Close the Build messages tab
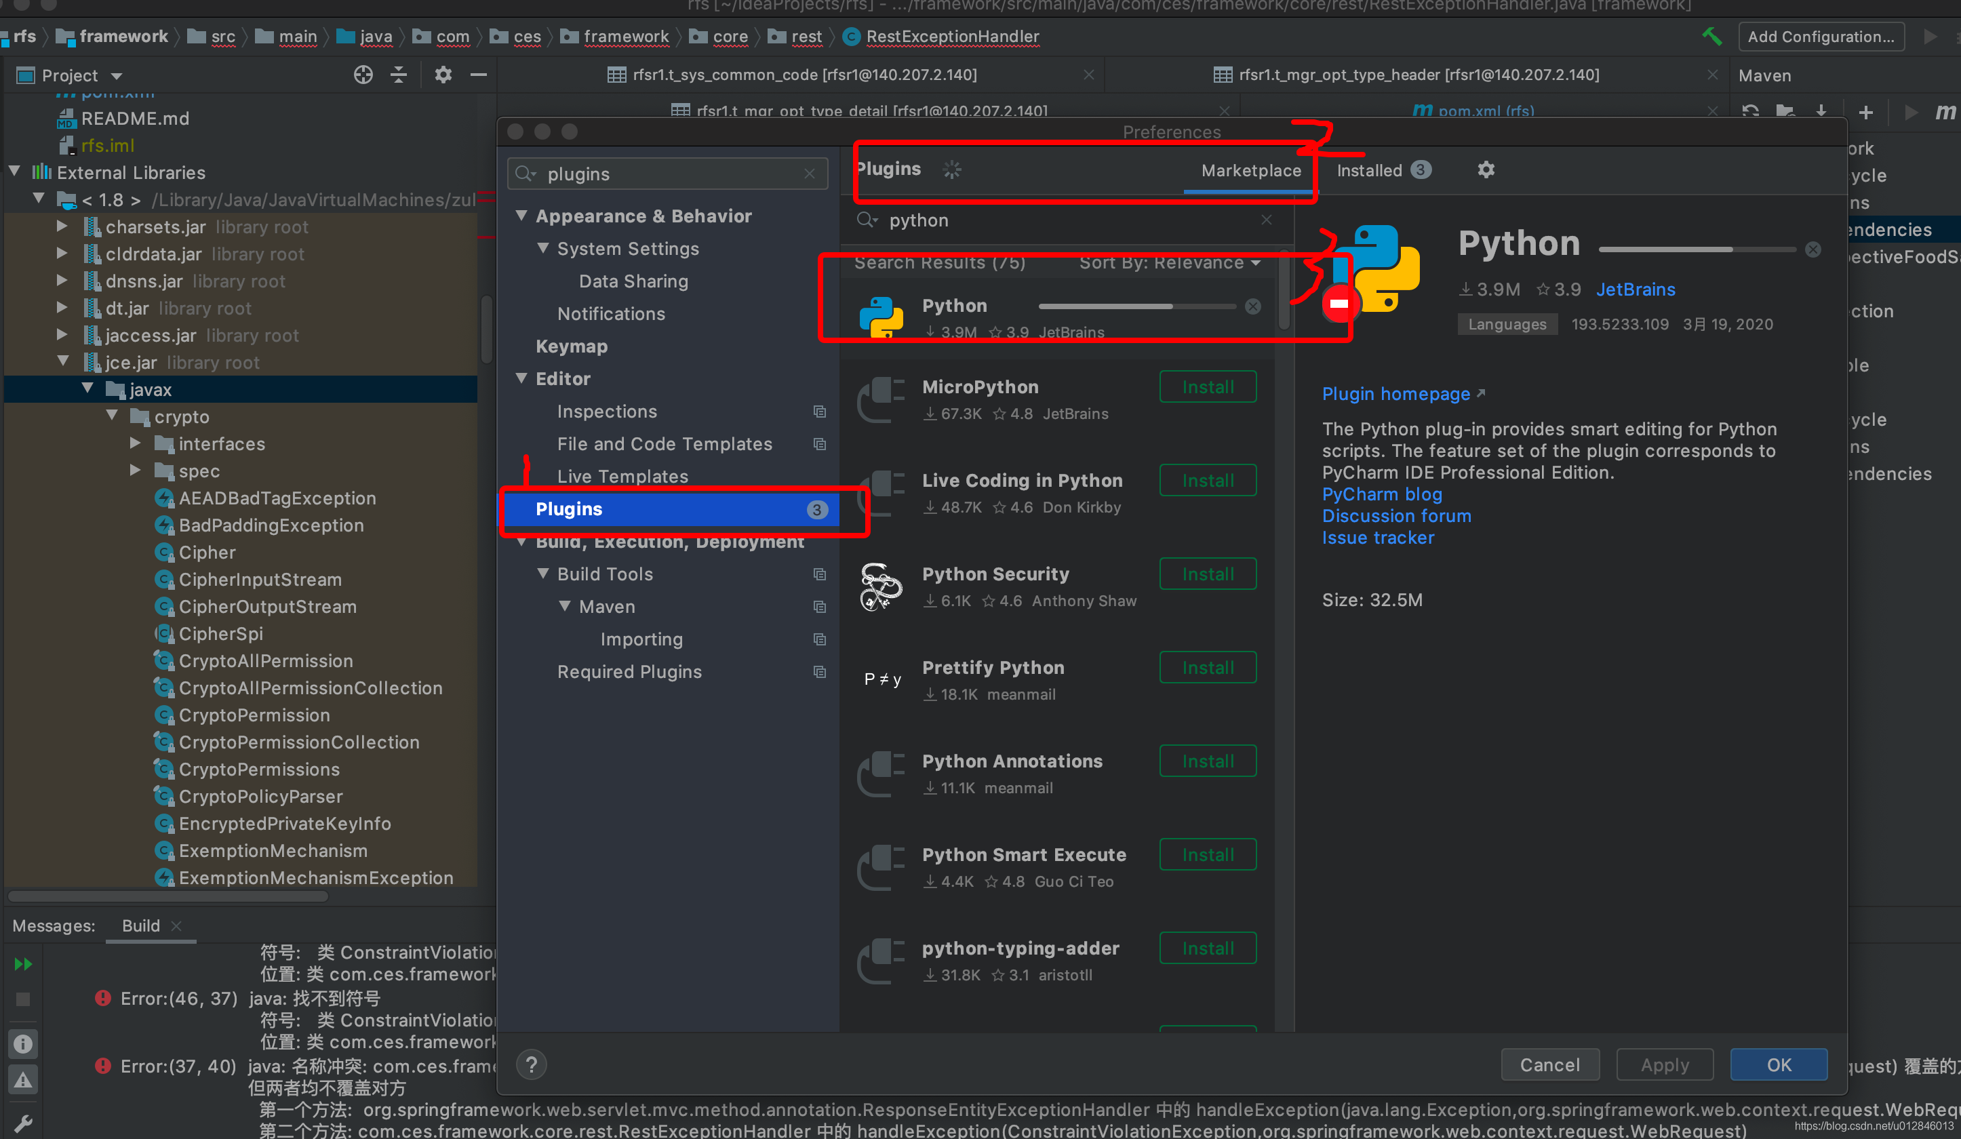 176,926
